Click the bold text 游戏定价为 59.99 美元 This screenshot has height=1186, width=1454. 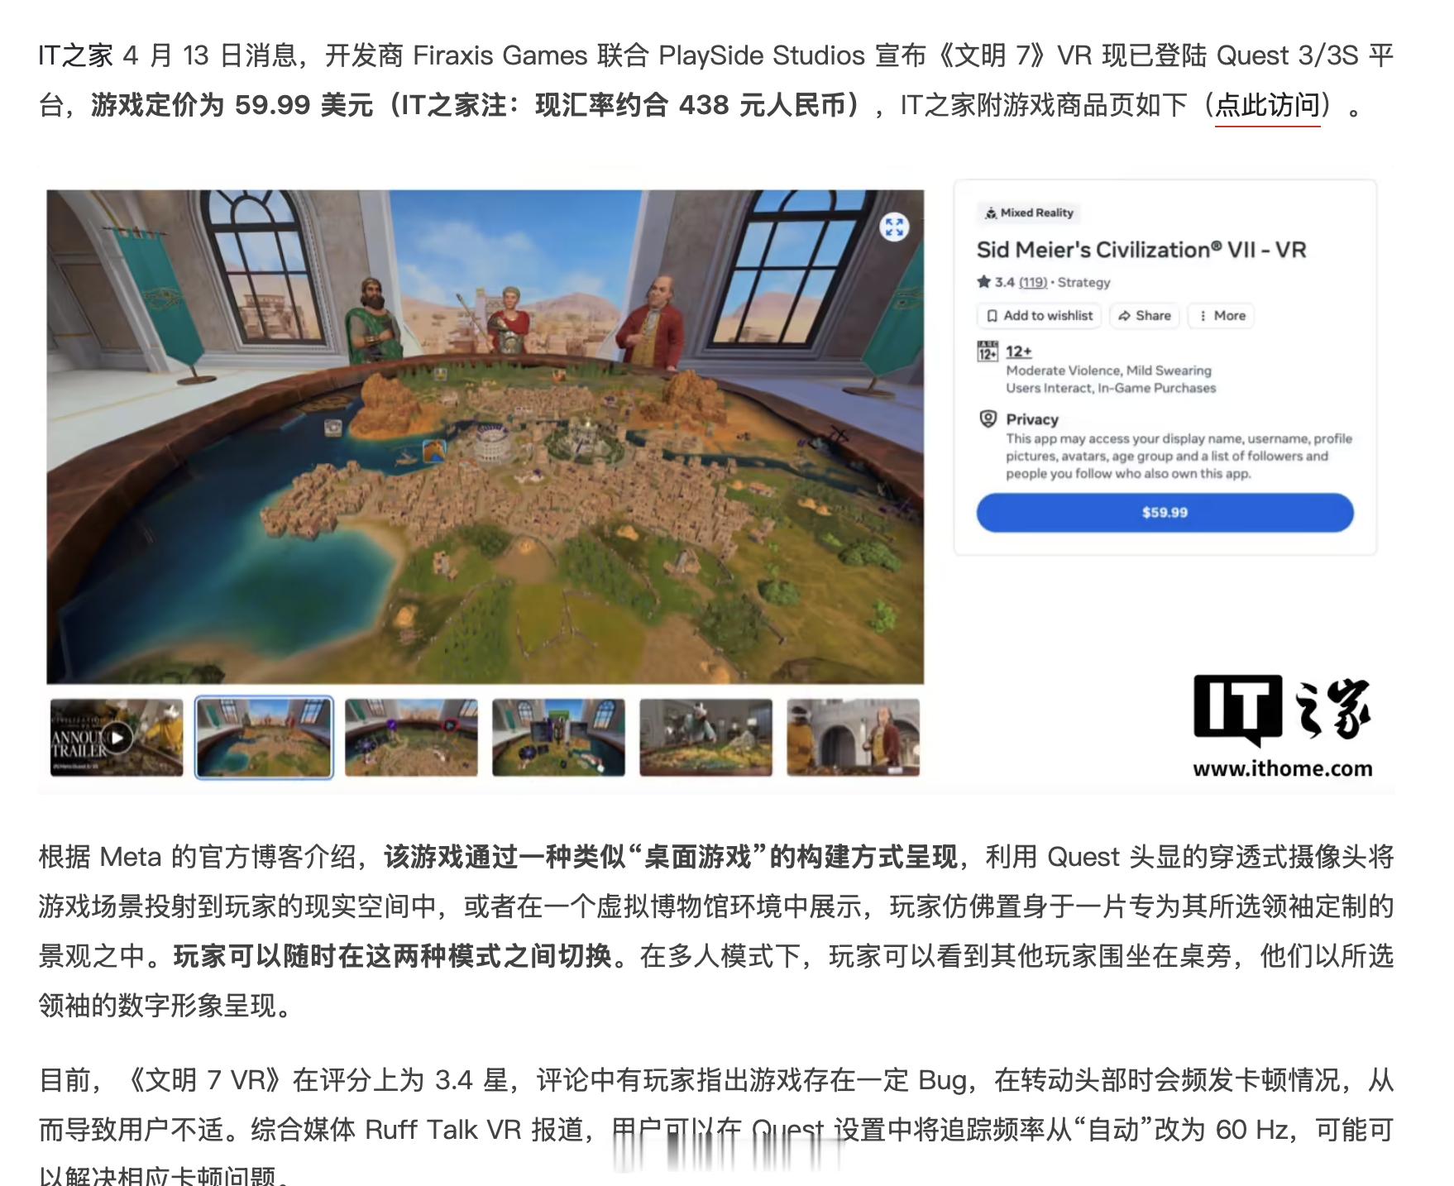(x=232, y=105)
